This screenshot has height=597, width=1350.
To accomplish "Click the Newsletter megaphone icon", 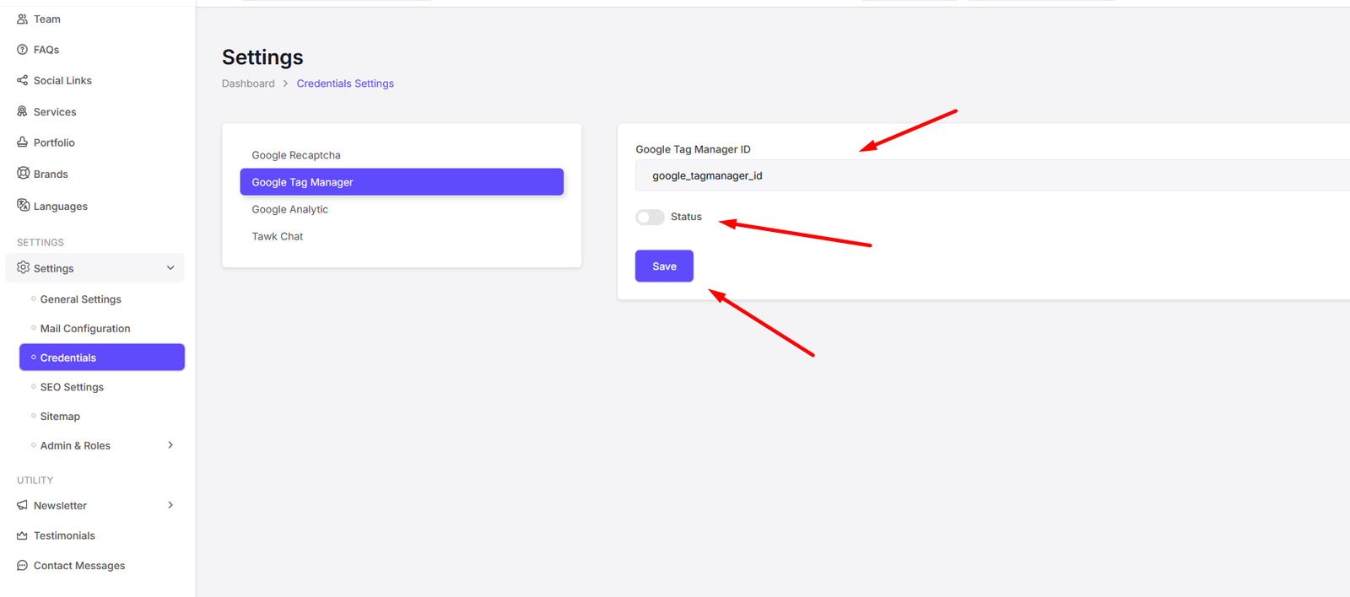I will 23,505.
